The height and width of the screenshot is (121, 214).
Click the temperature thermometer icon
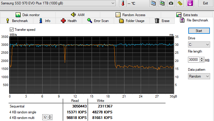[123, 3]
